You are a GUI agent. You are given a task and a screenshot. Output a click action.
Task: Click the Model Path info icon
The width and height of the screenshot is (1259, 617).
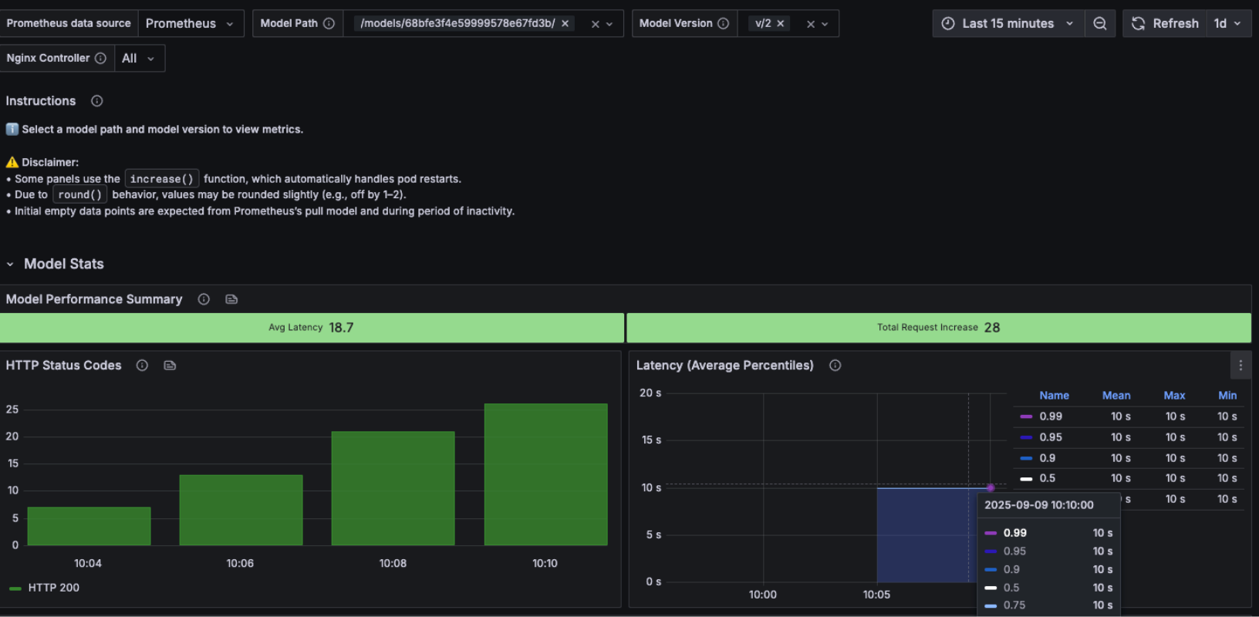[x=329, y=24]
